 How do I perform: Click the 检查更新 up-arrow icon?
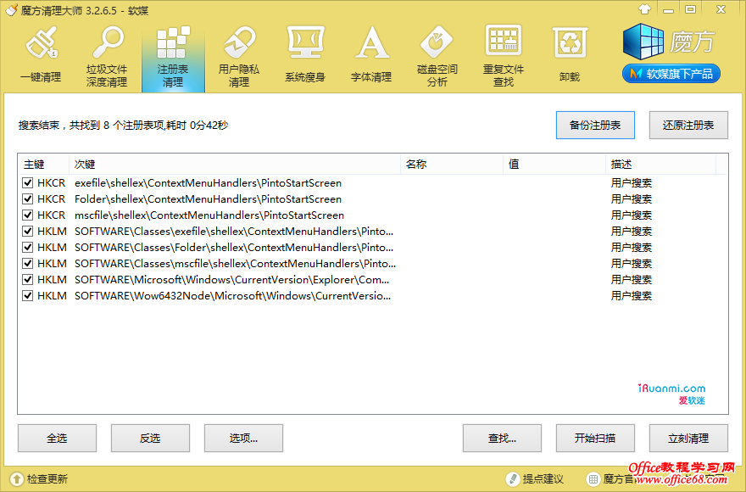click(x=17, y=478)
